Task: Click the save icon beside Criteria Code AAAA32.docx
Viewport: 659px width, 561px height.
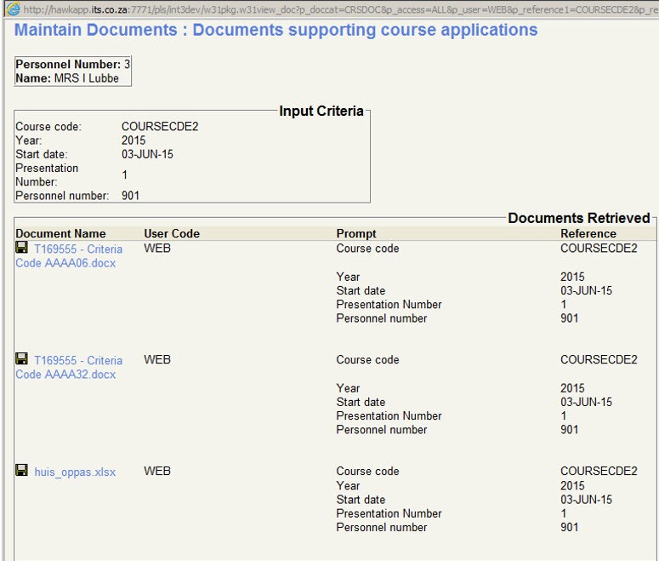Action: coord(22,359)
